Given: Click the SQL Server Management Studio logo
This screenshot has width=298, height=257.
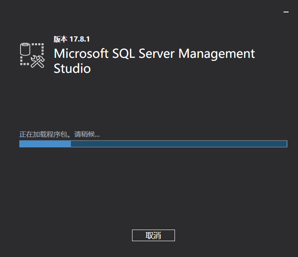Looking at the screenshot, I should [32, 55].
